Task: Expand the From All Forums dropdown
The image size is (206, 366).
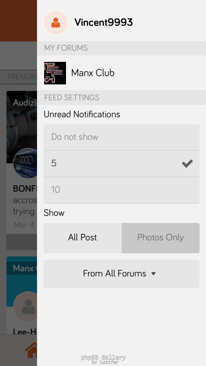Action: (121, 274)
